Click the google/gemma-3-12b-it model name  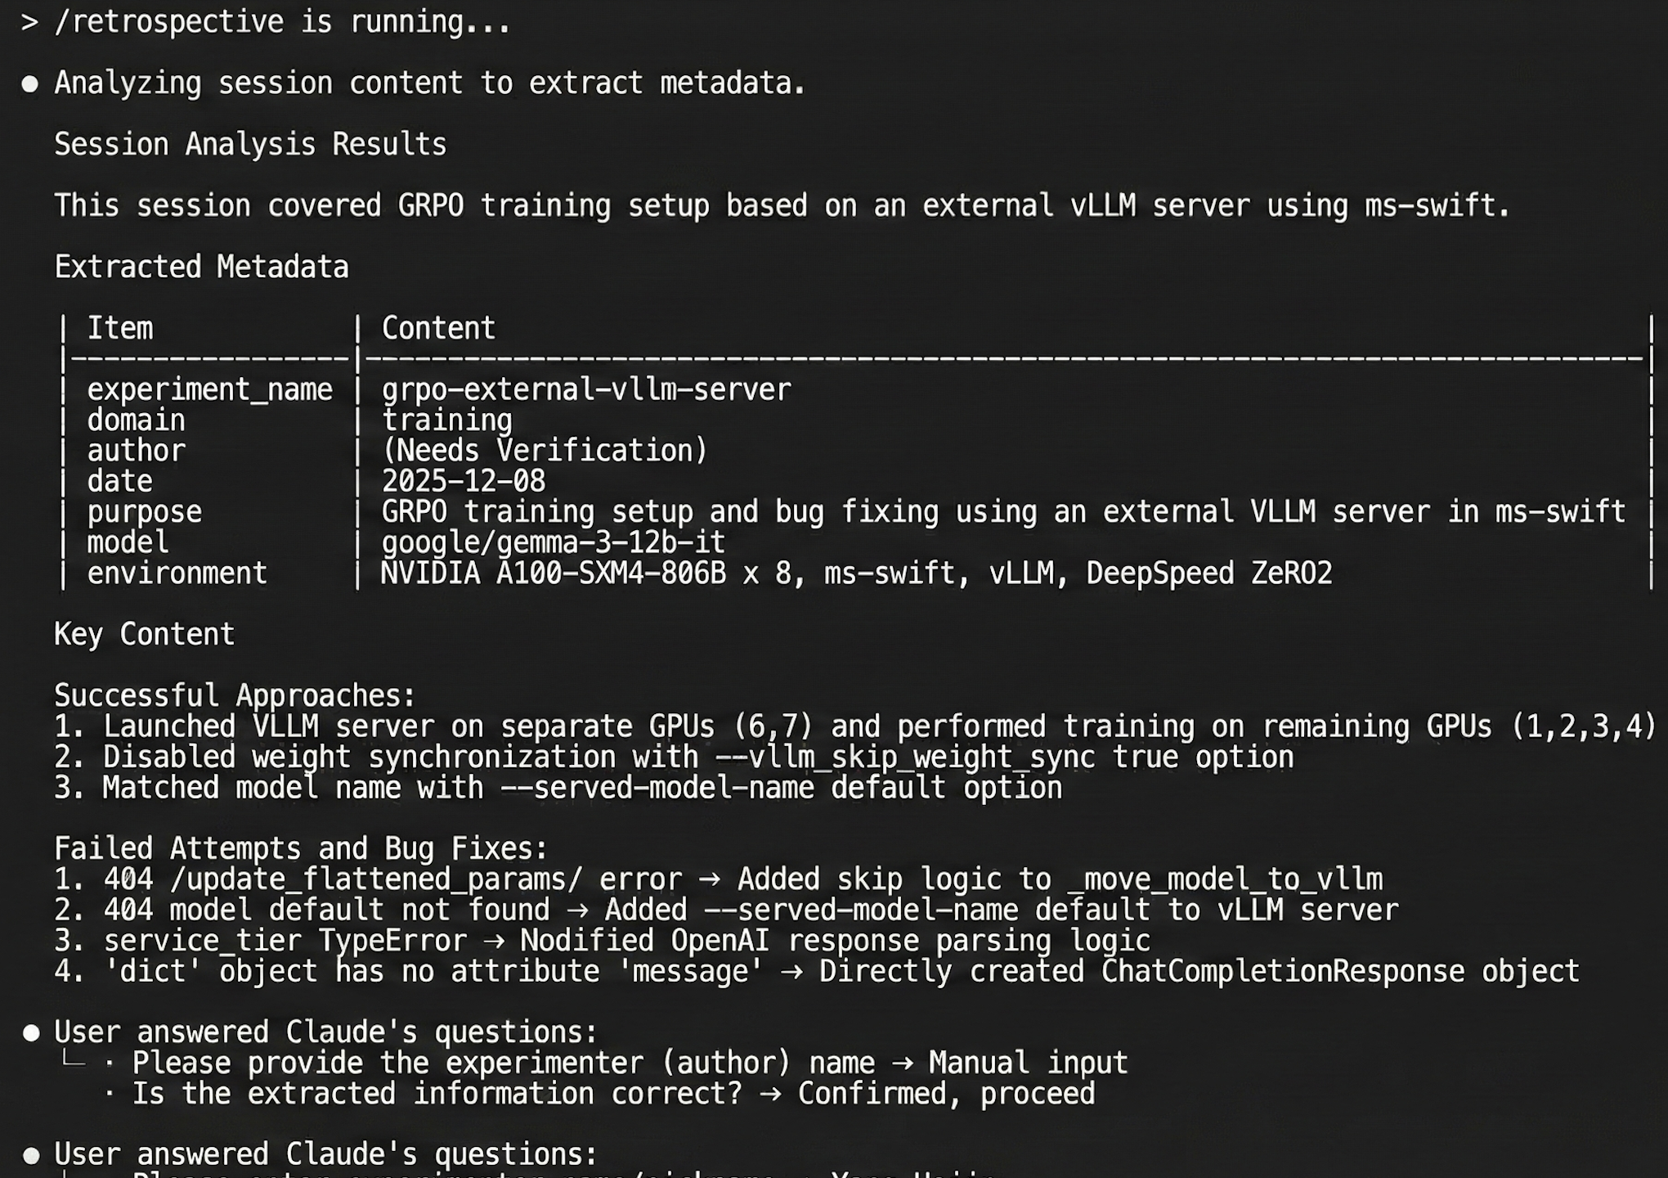tap(554, 542)
